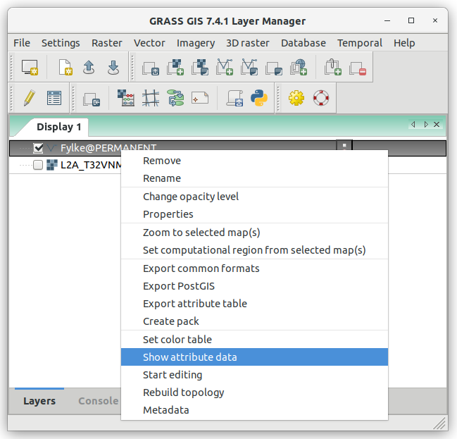Open the cartographic composer
The image size is (457, 439).
point(200,98)
